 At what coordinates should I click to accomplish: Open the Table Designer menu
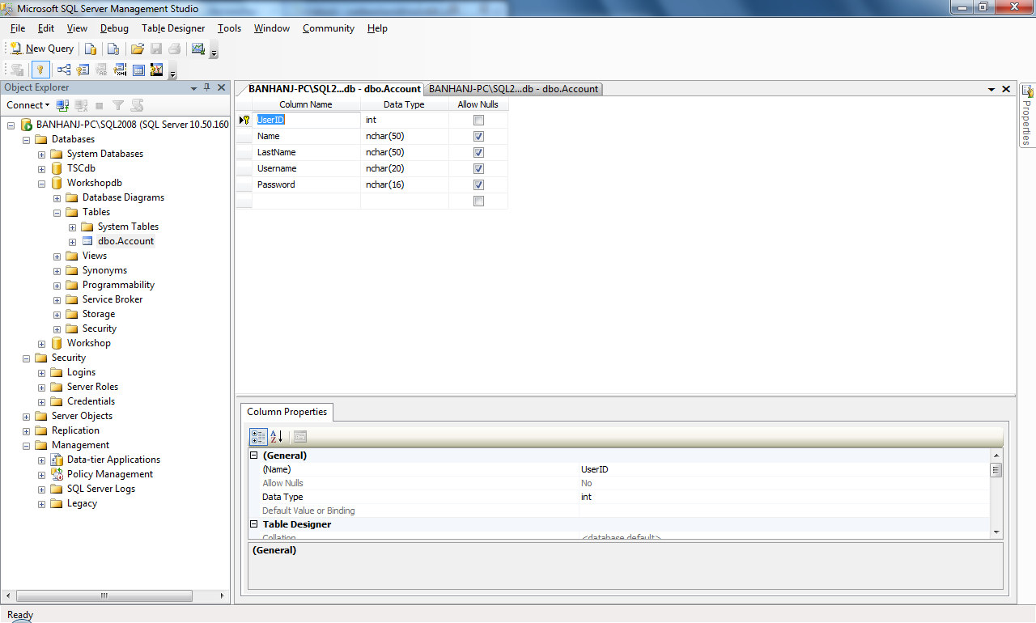(173, 28)
